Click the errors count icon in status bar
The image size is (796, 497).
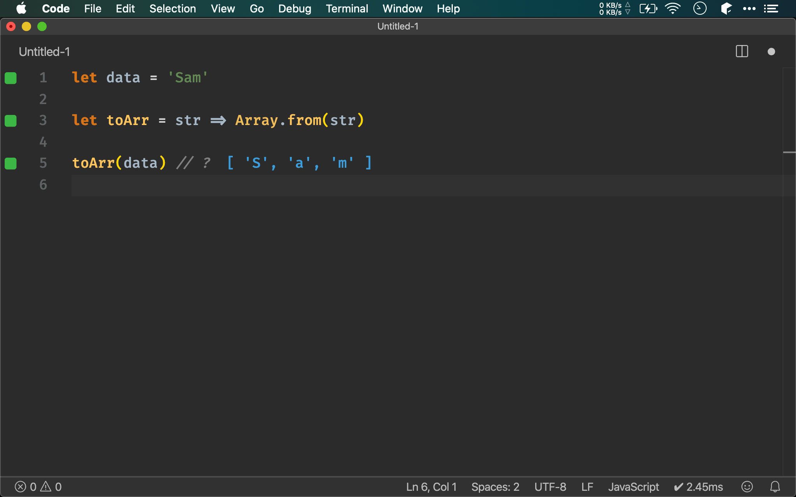[21, 487]
